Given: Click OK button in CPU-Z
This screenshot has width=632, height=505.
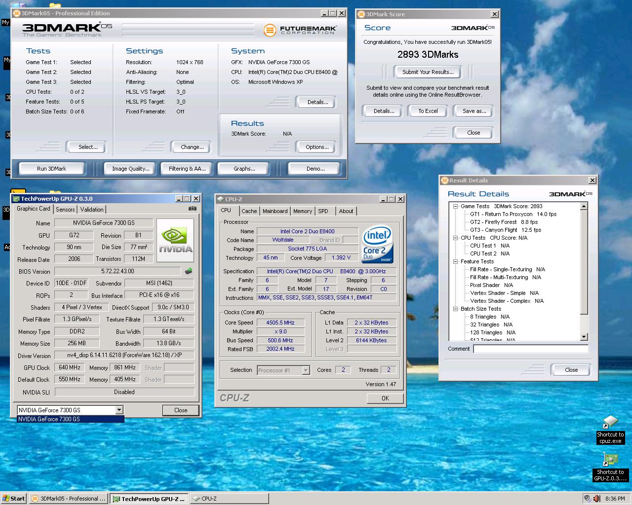Looking at the screenshot, I should 385,398.
